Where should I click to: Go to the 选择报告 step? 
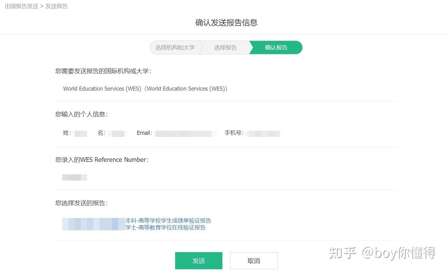tap(225, 47)
